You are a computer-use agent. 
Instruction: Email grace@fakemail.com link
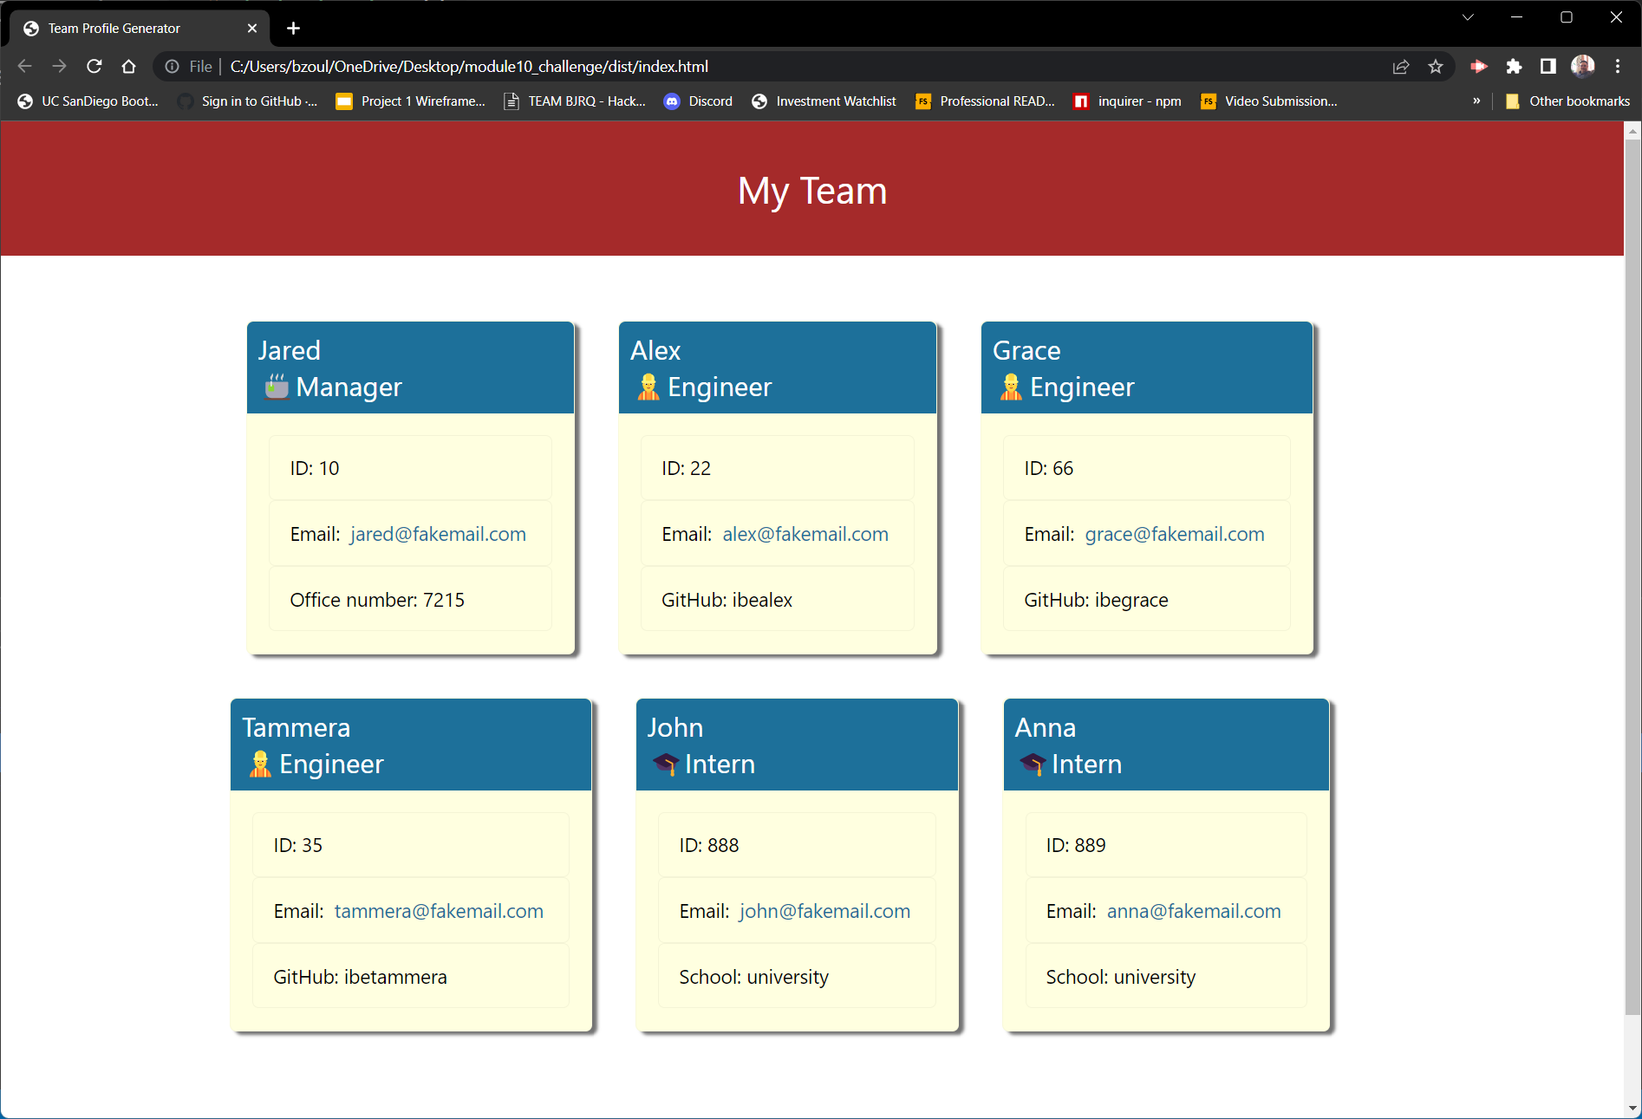(x=1175, y=534)
